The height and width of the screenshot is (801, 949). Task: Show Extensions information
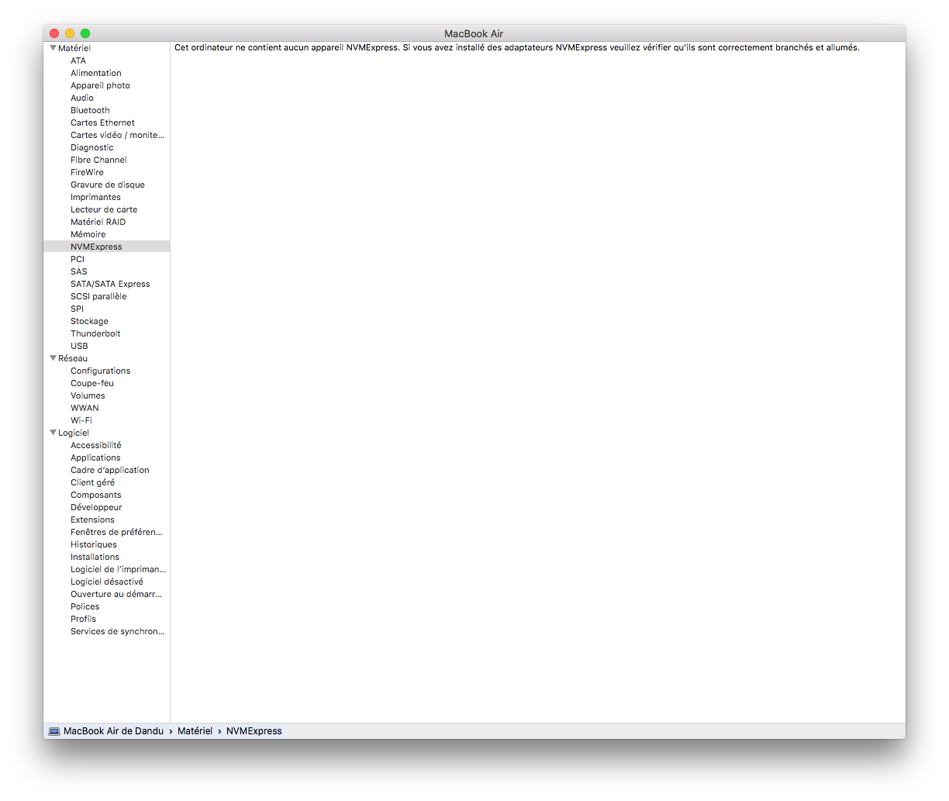click(x=92, y=520)
